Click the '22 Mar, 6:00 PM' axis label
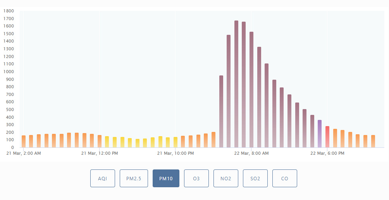The width and height of the screenshot is (389, 200). [327, 153]
